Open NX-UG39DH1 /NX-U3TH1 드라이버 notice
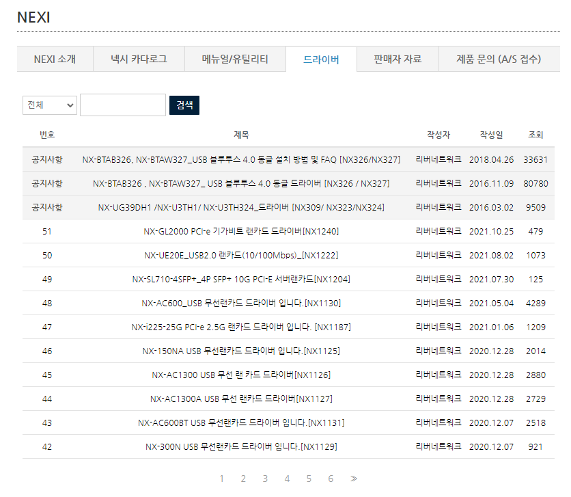The image size is (571, 497). click(x=241, y=207)
